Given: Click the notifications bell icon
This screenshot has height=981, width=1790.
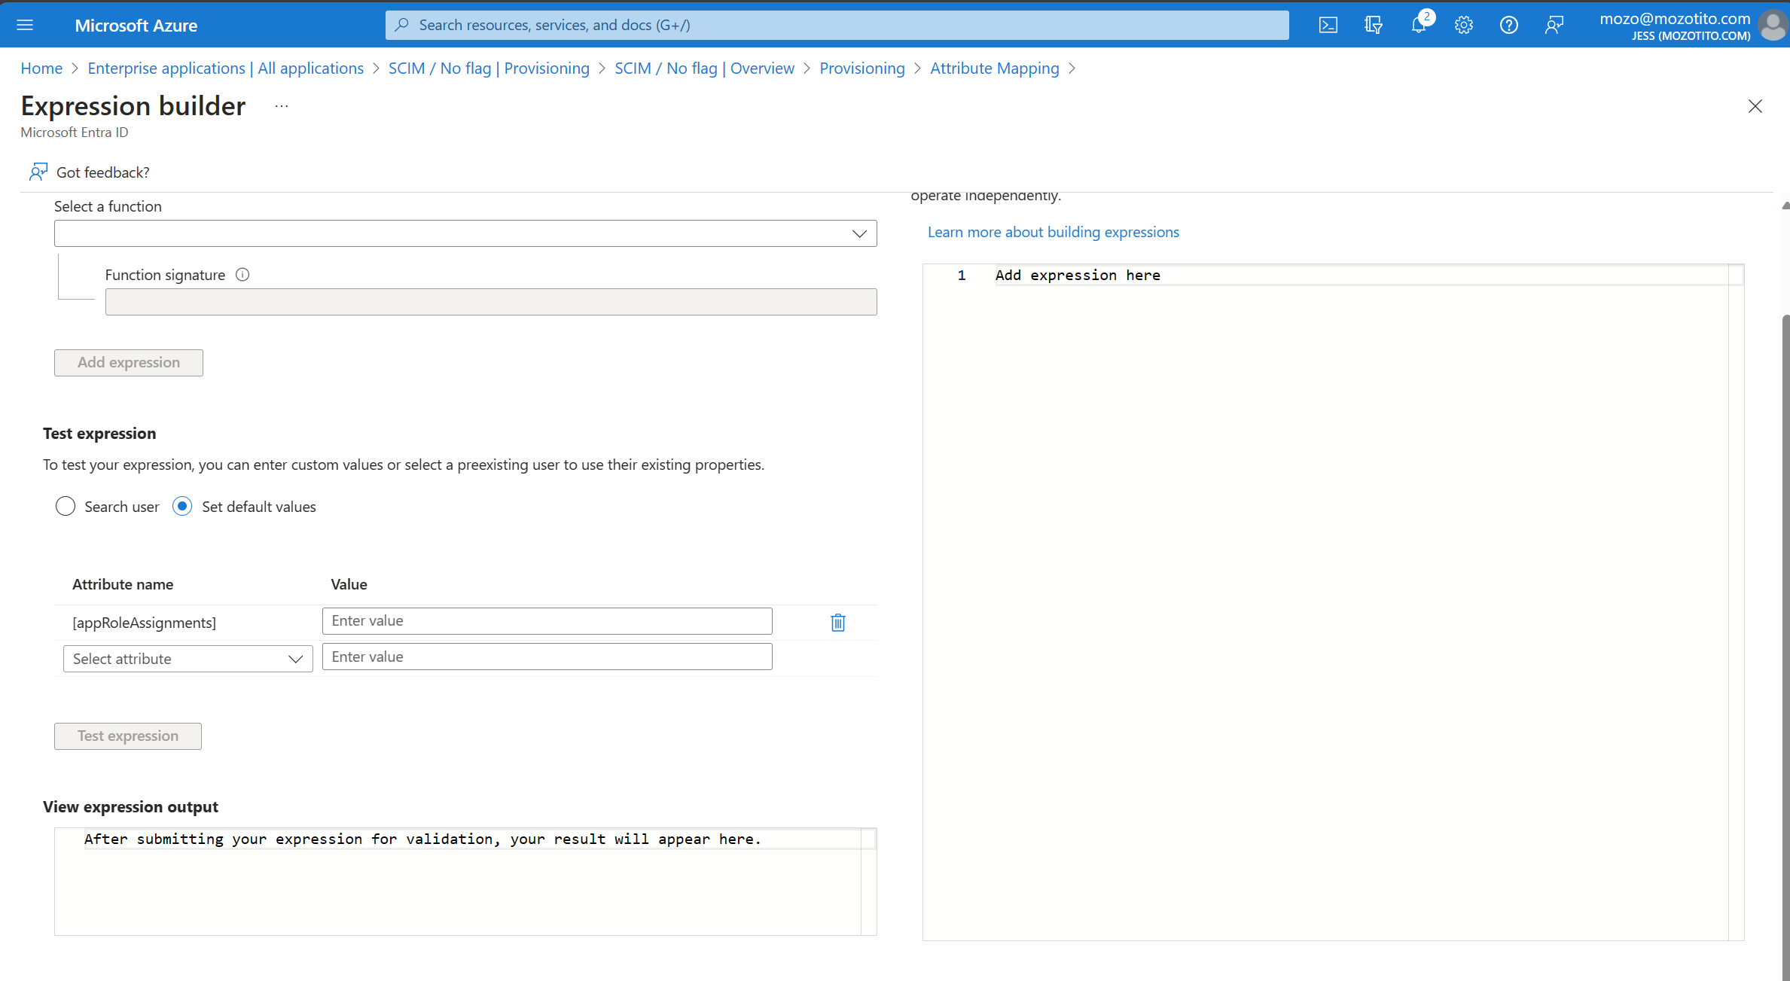Looking at the screenshot, I should click(1419, 24).
